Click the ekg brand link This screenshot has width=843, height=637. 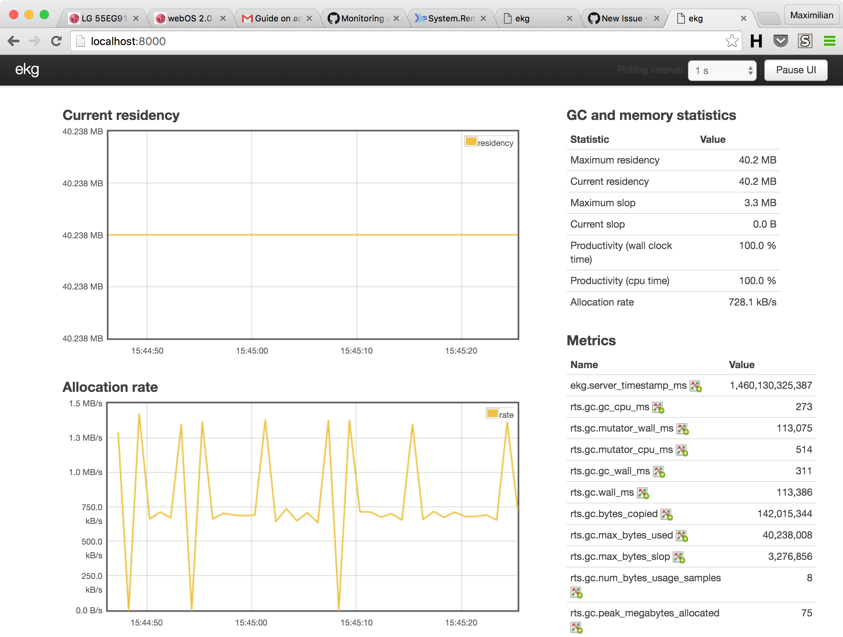(27, 70)
